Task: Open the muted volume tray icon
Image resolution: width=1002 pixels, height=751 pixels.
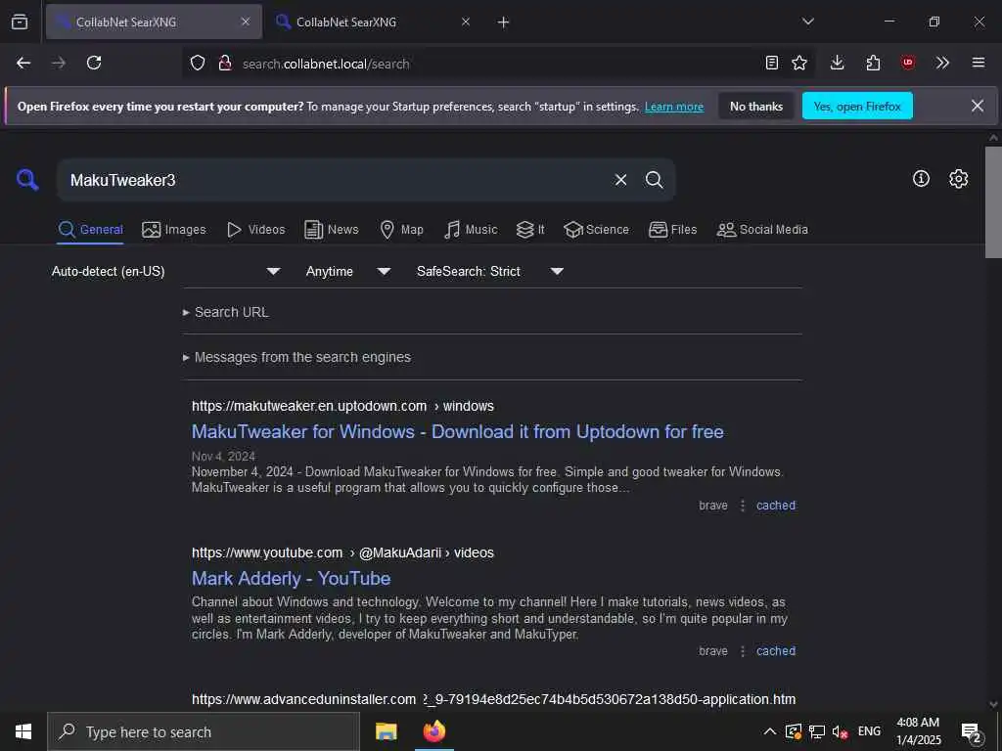Action: [x=840, y=731]
